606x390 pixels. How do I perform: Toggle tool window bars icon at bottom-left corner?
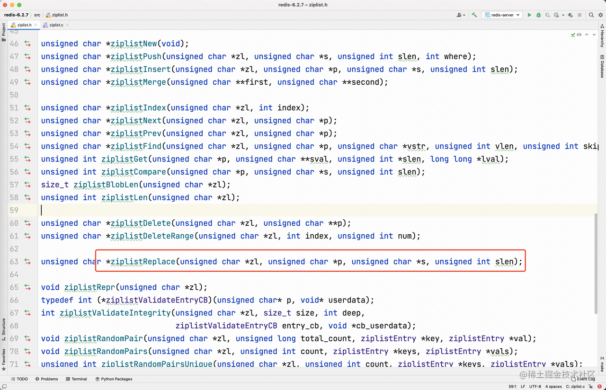[4, 387]
